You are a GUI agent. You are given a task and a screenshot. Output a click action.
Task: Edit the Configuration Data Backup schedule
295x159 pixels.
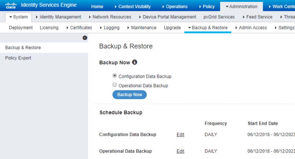pyautogui.click(x=181, y=134)
